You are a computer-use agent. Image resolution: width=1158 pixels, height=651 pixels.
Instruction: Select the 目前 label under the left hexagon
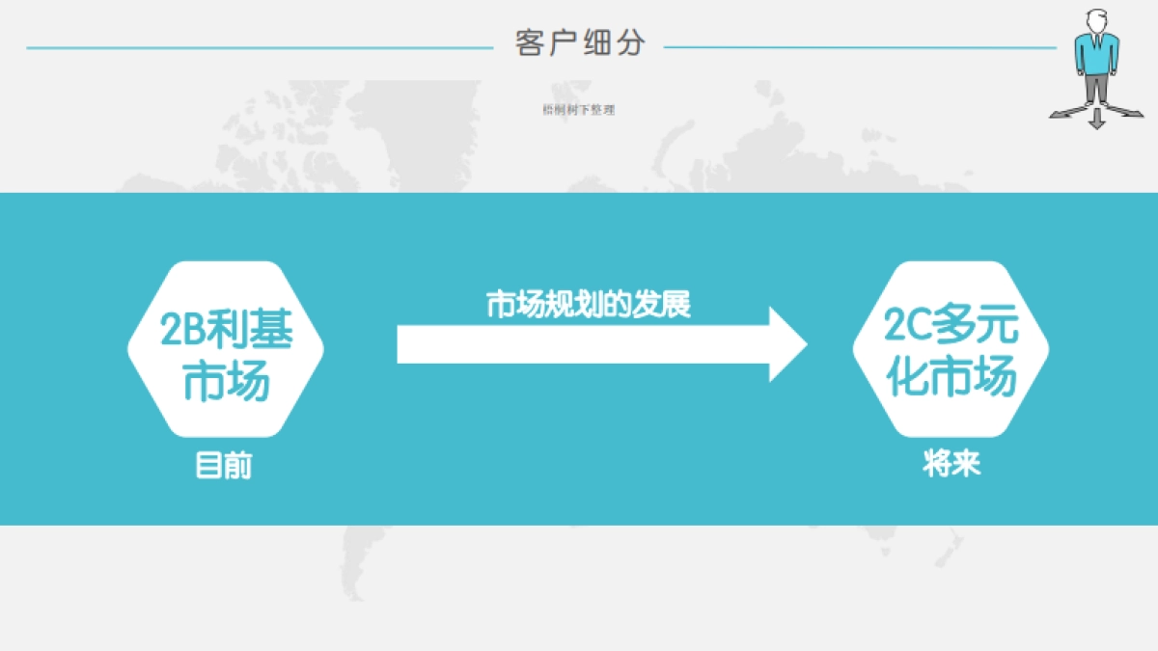(x=224, y=465)
